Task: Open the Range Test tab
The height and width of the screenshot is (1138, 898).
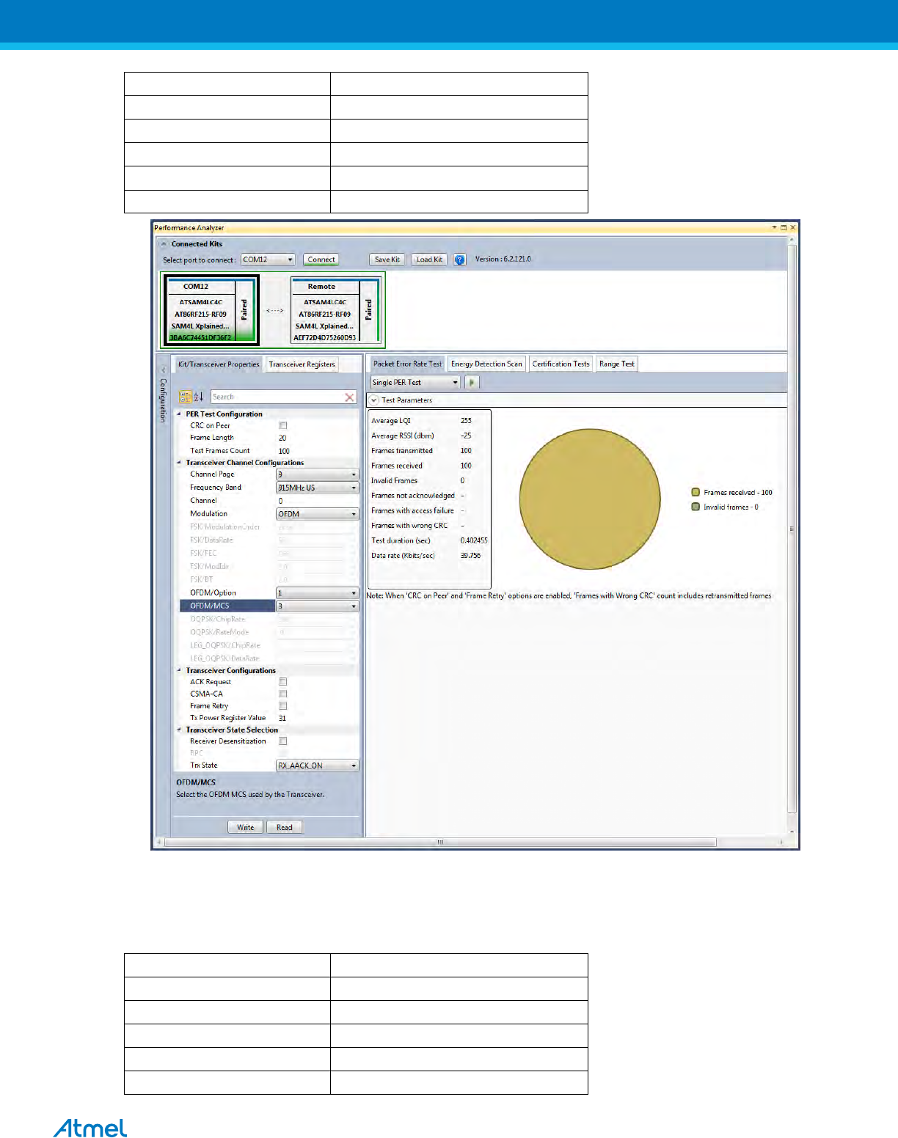Action: [x=616, y=364]
